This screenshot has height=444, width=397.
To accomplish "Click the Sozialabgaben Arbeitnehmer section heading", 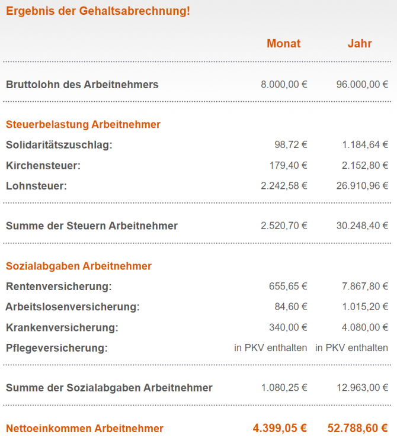I will [x=79, y=266].
